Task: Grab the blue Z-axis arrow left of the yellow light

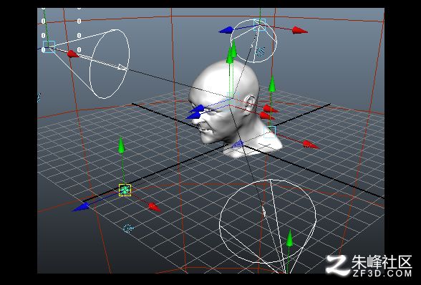Action: tap(80, 207)
